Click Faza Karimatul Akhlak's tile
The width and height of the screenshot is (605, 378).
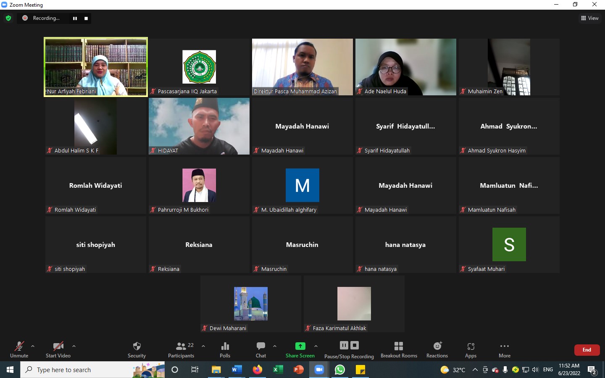(354, 304)
